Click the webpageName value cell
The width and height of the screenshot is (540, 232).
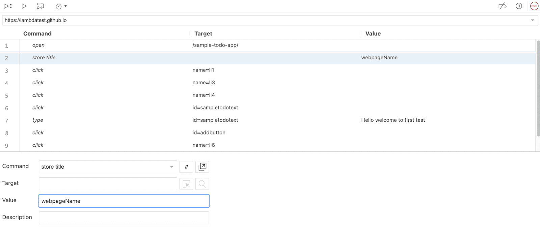[x=379, y=58]
